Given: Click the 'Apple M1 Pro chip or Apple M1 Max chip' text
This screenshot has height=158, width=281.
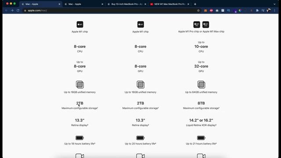Looking at the screenshot, I should pyautogui.click(x=201, y=32).
